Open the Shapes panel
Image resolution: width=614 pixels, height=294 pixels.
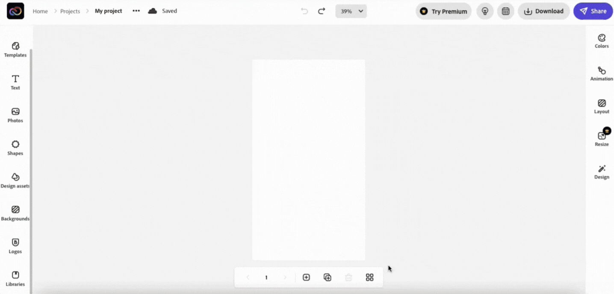(15, 148)
